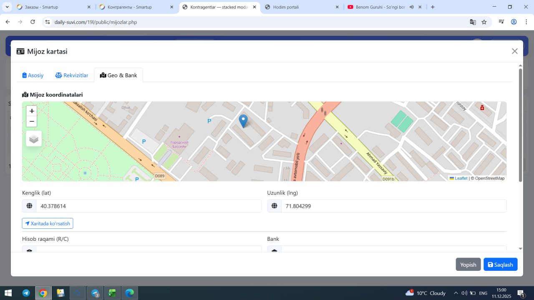Image resolution: width=534 pixels, height=300 pixels.
Task: Click the blue location marker pin
Action: (243, 121)
